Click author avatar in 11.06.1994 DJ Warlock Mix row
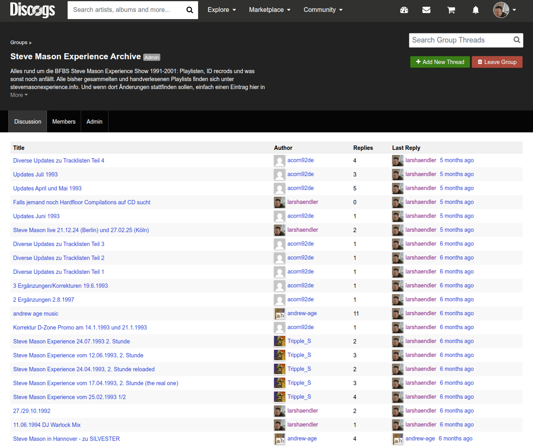The image size is (533, 446). (x=280, y=425)
